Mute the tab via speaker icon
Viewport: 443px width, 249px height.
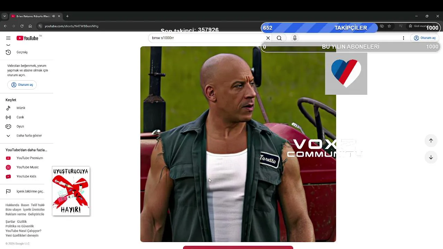pos(53,16)
